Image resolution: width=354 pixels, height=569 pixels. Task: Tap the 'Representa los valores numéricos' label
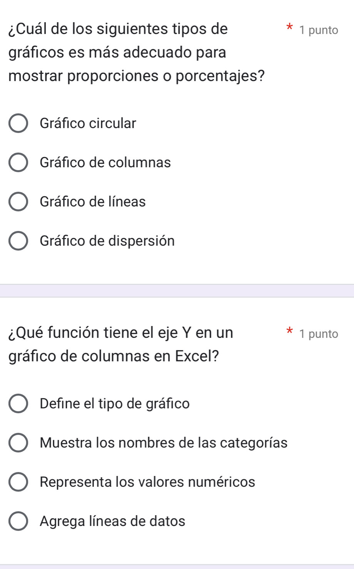click(x=147, y=482)
